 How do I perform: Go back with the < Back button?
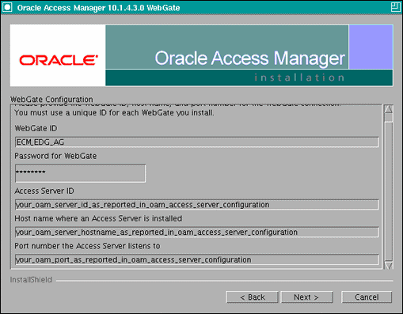point(252,297)
